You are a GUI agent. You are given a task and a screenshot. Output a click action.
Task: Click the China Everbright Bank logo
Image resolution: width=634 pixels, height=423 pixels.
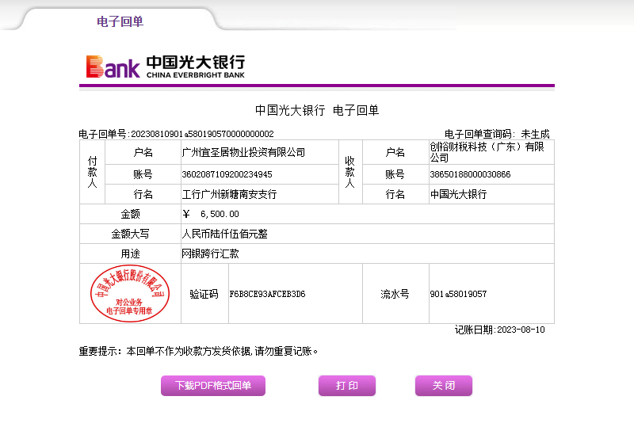pos(166,67)
